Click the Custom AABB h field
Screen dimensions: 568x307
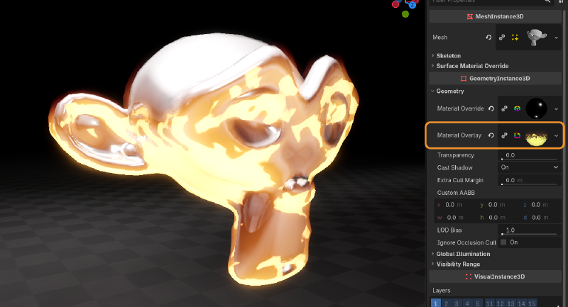click(498, 218)
